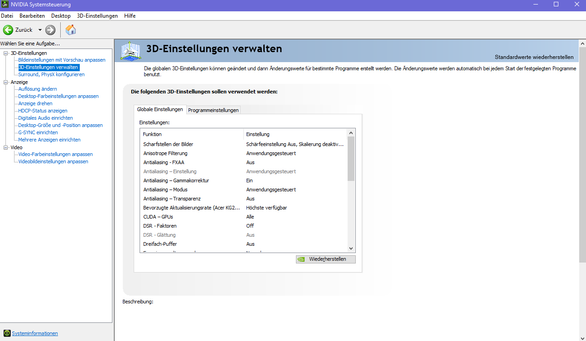Open the Bearbeiten menu

coord(32,16)
